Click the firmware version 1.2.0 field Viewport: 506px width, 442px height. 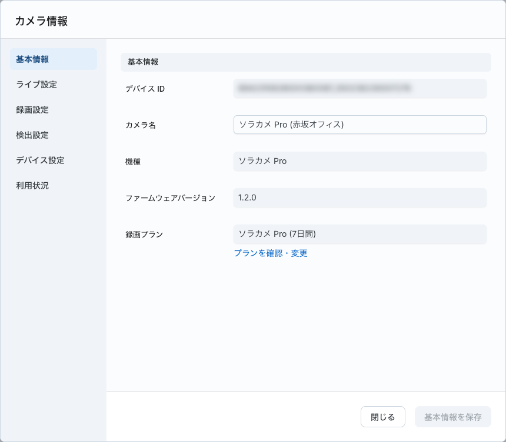[x=360, y=197]
